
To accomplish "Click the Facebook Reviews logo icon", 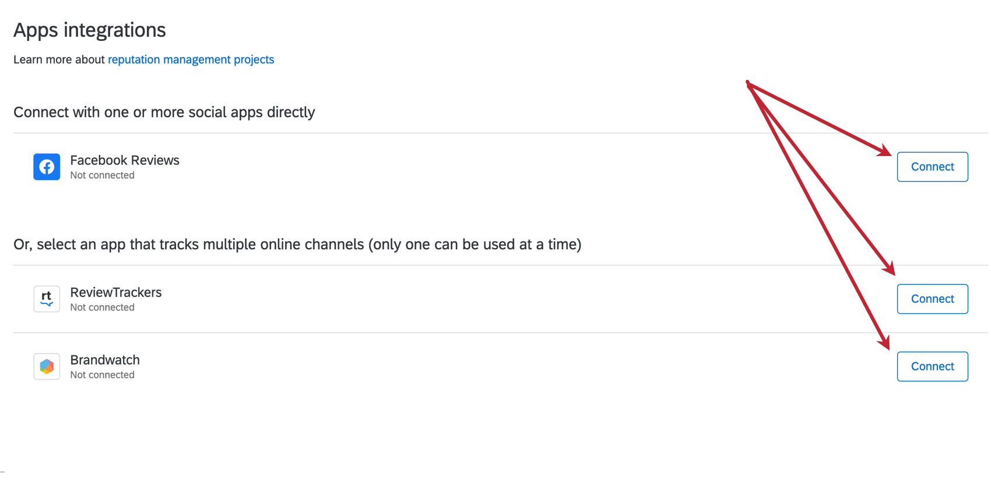I will [47, 167].
